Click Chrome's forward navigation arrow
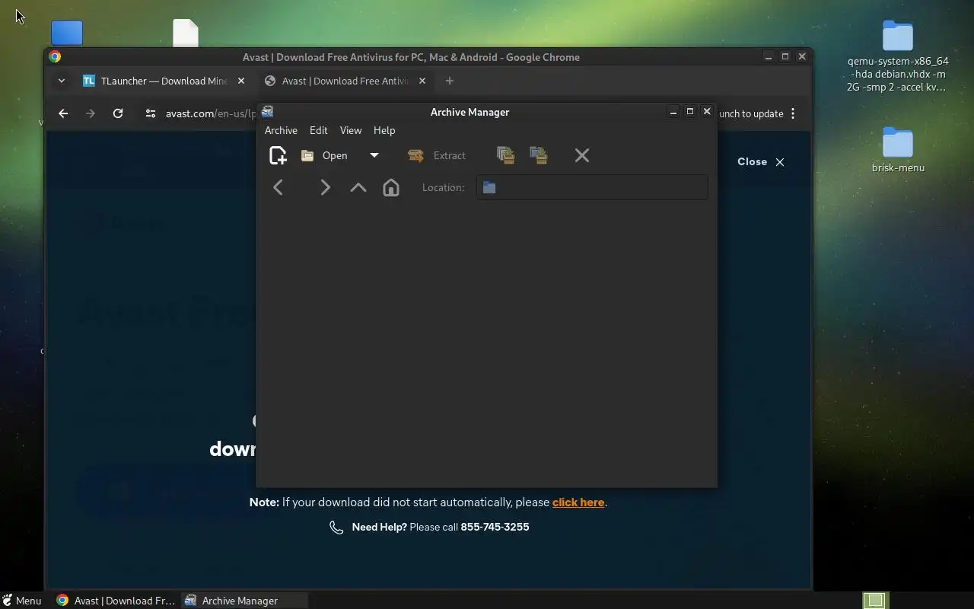The image size is (974, 609). pos(91,113)
